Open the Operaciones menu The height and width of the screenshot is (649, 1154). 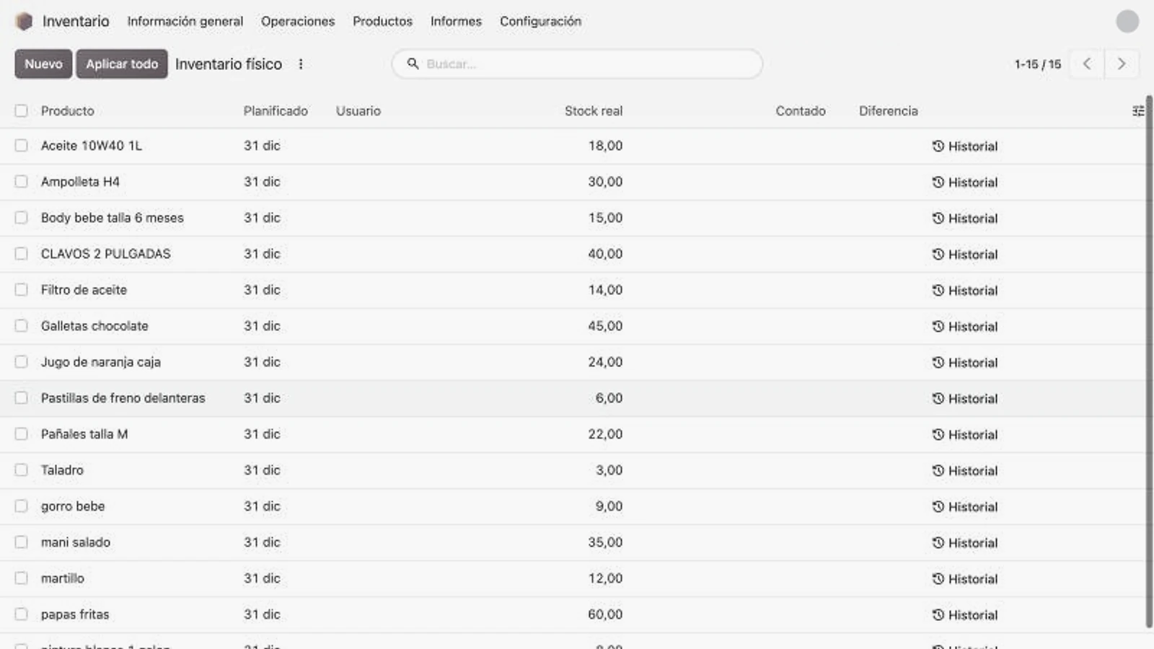[298, 22]
